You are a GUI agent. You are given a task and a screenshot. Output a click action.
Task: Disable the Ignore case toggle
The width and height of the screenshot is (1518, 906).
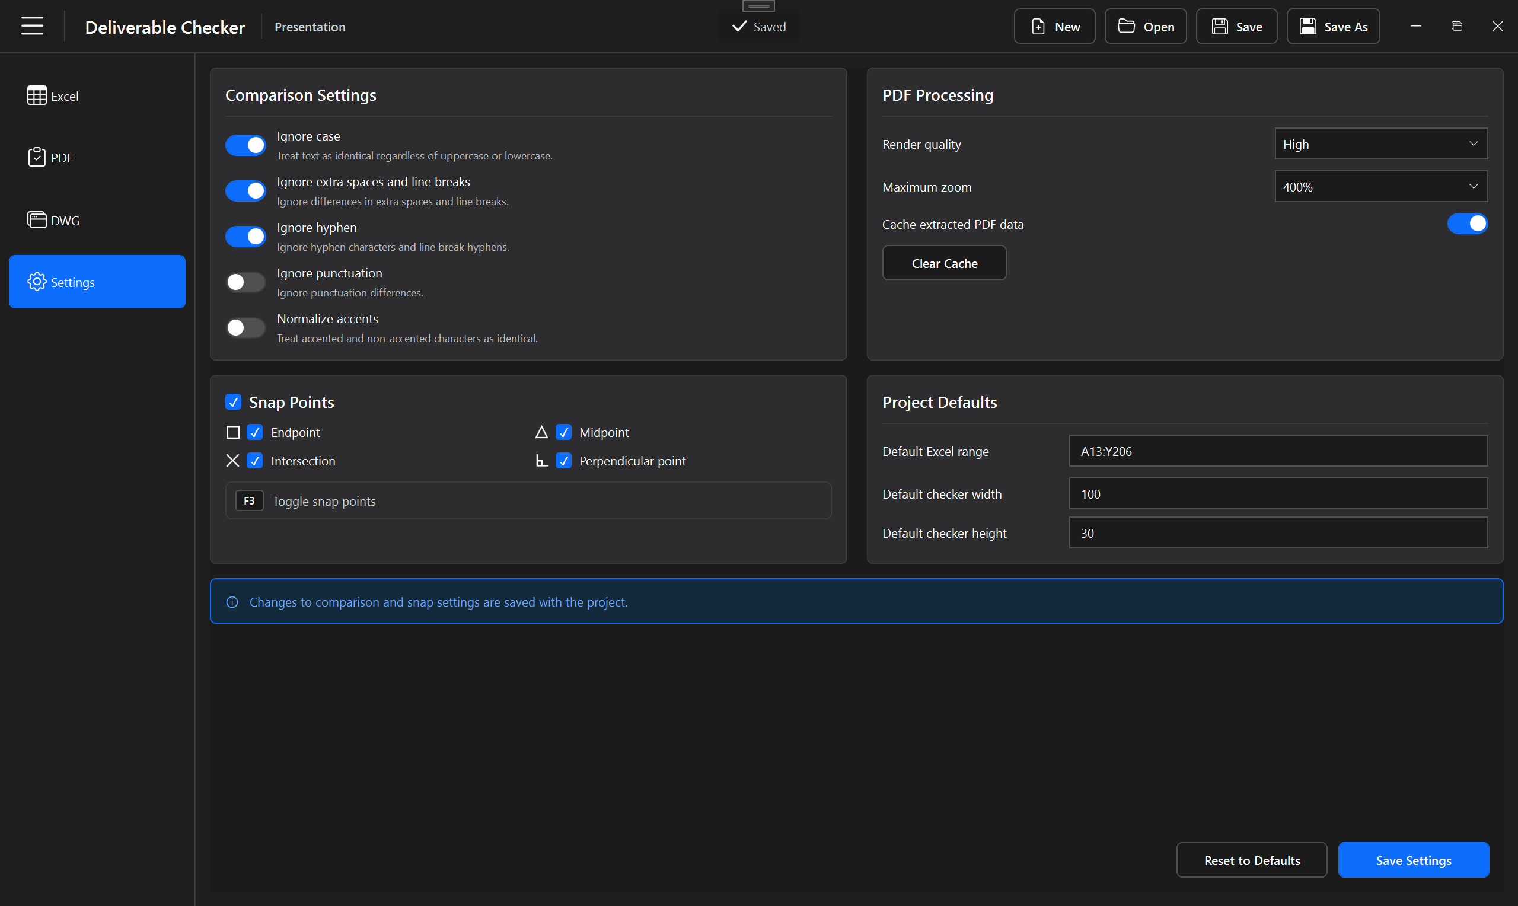[x=245, y=145]
